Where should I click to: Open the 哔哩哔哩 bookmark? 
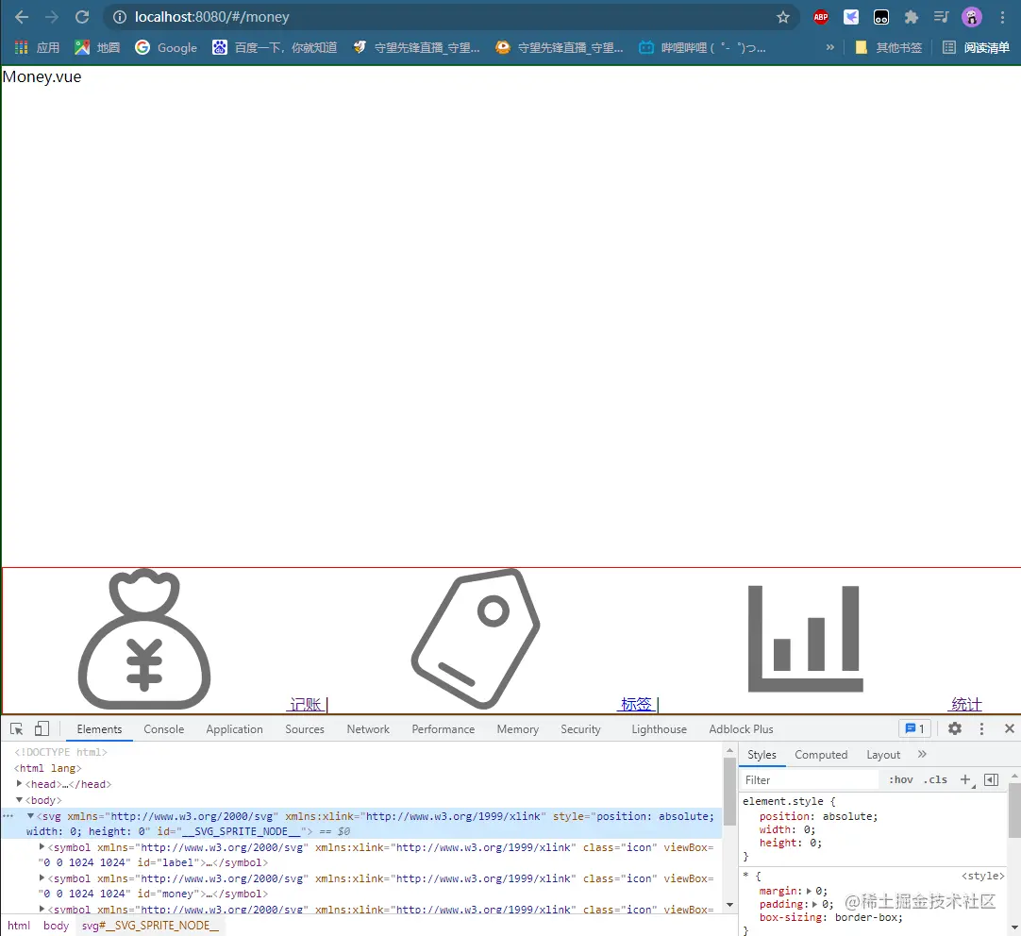(702, 47)
